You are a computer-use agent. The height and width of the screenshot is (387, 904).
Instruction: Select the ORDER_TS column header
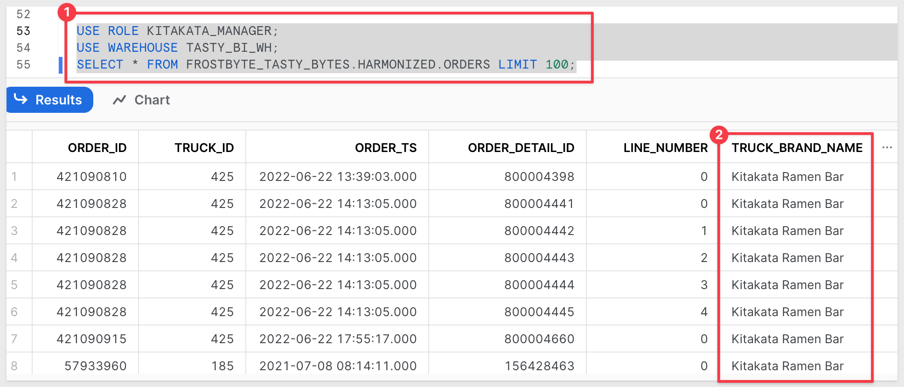point(385,148)
